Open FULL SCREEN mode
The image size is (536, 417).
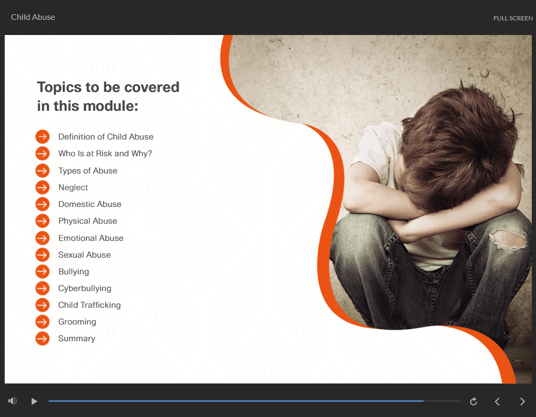512,18
